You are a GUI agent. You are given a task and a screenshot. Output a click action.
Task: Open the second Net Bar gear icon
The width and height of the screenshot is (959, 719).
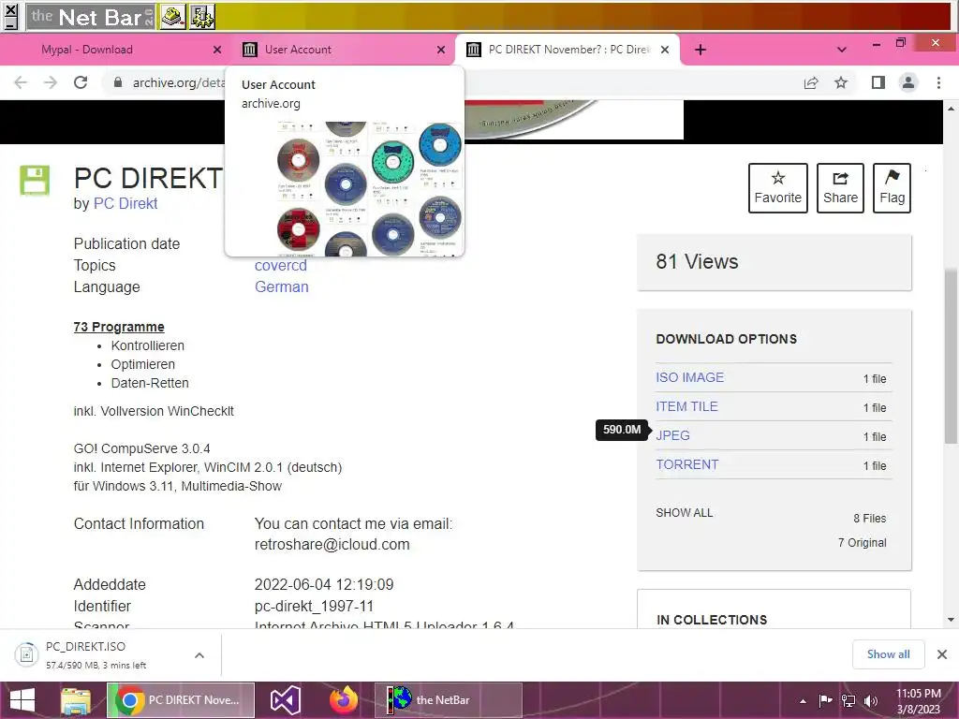click(x=202, y=17)
